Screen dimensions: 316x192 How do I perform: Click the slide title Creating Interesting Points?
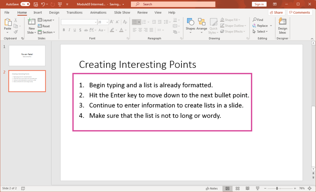coord(138,65)
